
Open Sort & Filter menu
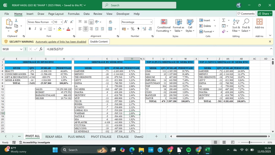tap(236, 26)
